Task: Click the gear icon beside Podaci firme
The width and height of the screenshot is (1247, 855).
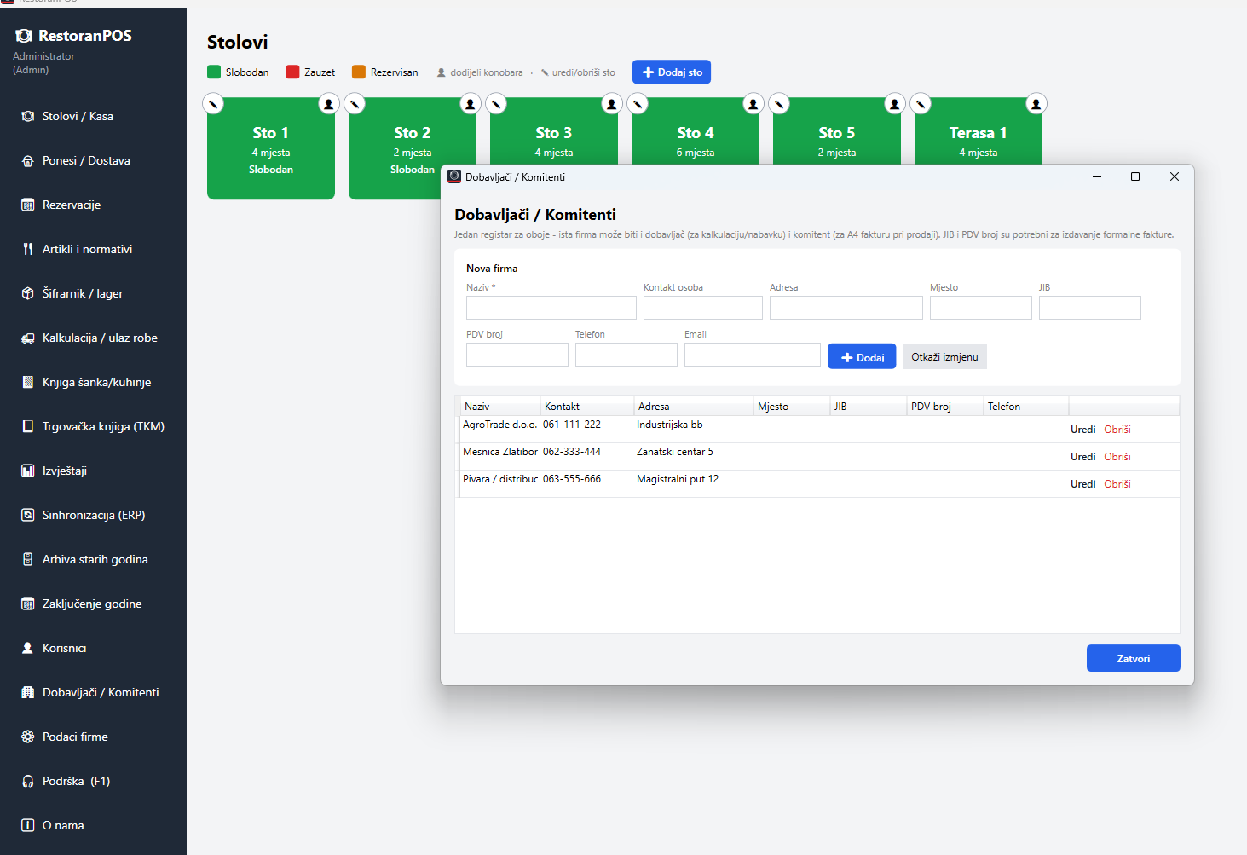Action: [27, 737]
